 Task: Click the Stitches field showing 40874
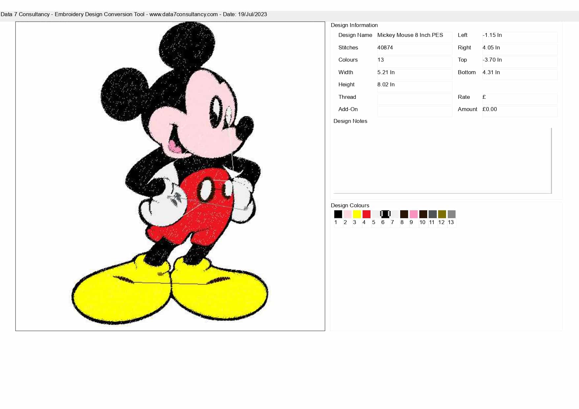[x=415, y=50]
